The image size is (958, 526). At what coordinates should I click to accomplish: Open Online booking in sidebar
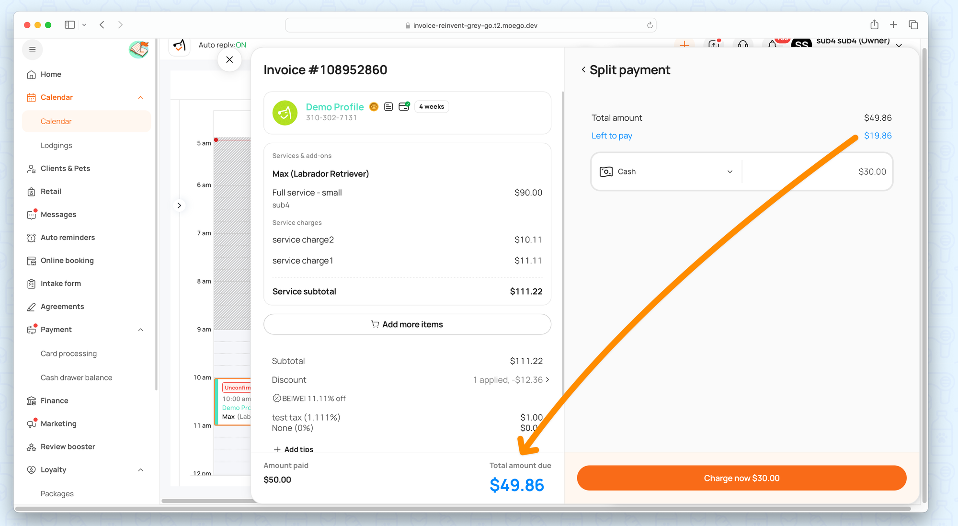67,261
